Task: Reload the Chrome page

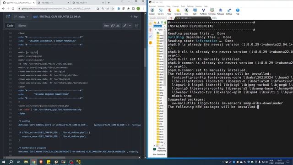Action: click(x=13, y=9)
